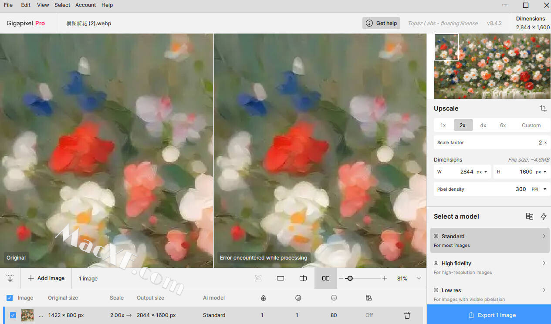Expand the Standard model options
The height and width of the screenshot is (324, 551).
coord(544,236)
